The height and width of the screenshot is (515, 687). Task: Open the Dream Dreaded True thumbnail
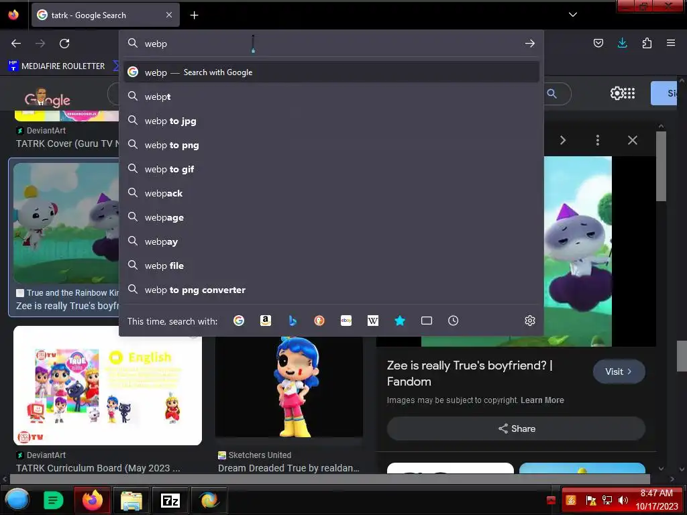tap(289, 386)
